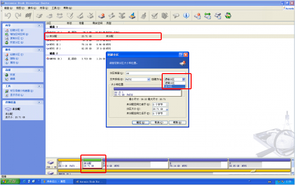Click the create partition toolbar icon with red star
The image size is (295, 185).
coord(101,16)
